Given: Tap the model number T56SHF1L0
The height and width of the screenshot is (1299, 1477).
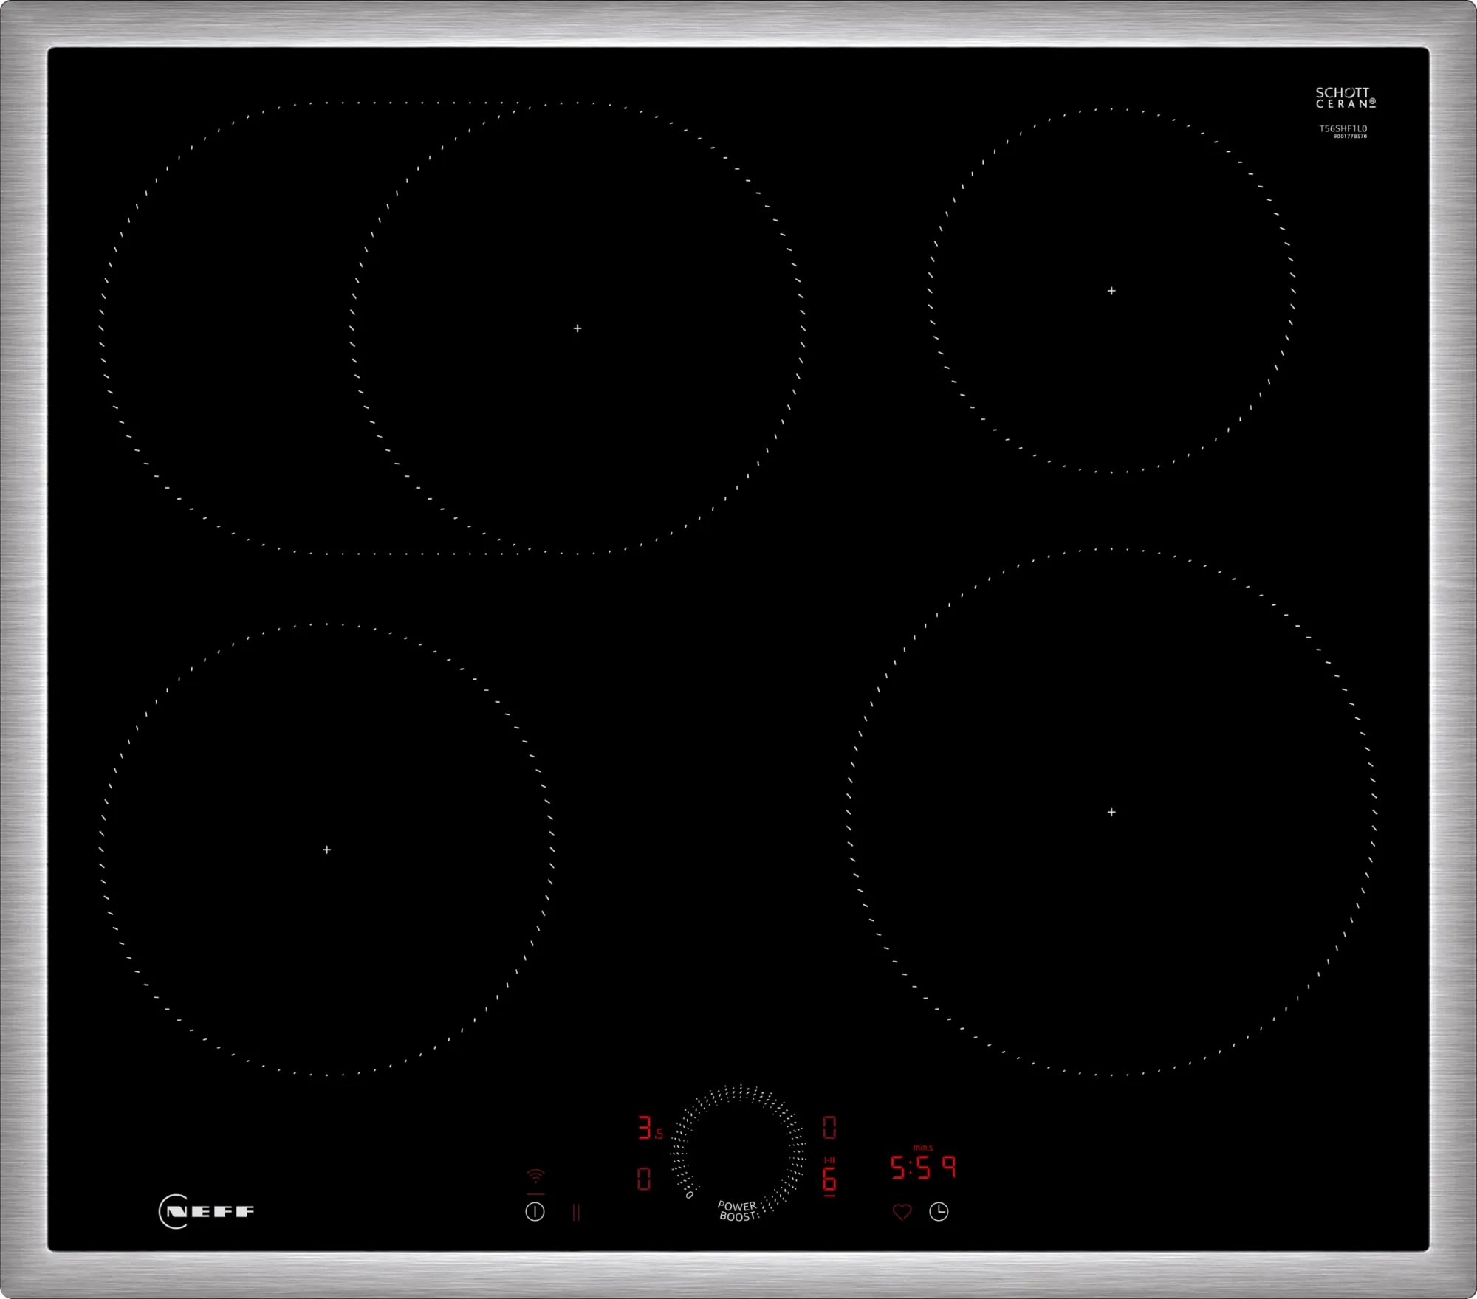Looking at the screenshot, I should point(1344,128).
